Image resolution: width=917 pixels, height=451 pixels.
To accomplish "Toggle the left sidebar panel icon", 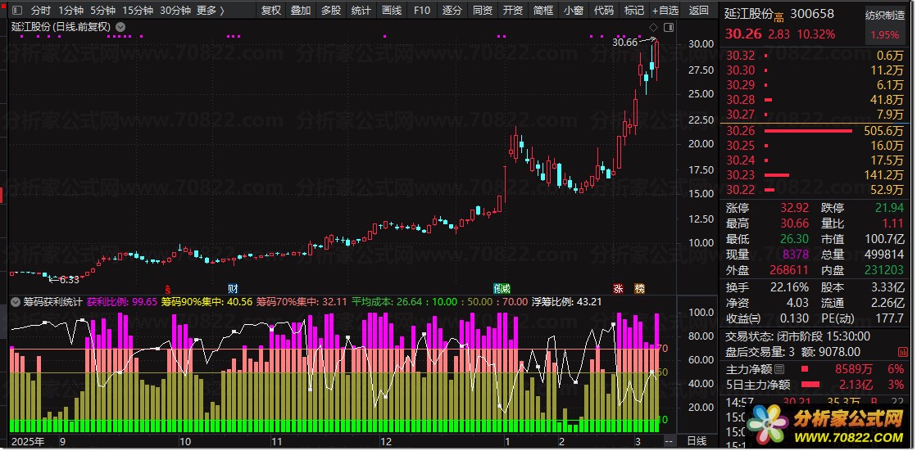I will [x=16, y=11].
